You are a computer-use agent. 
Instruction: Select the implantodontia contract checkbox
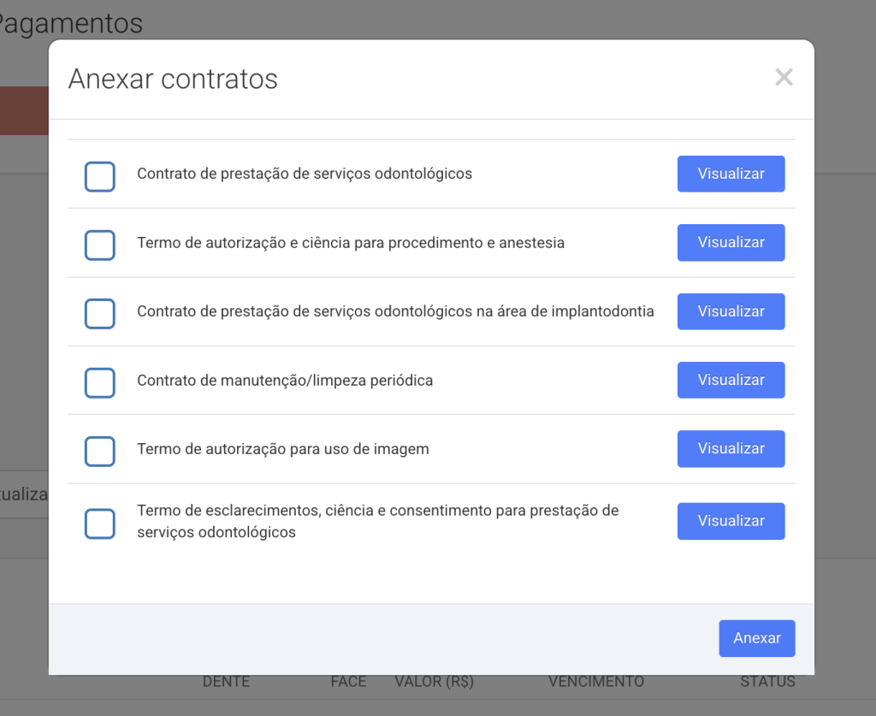pos(100,314)
